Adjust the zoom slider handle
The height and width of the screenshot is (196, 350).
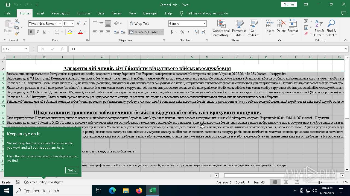point(319,182)
